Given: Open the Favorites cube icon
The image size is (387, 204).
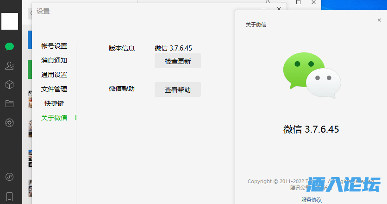Looking at the screenshot, I should (9, 84).
